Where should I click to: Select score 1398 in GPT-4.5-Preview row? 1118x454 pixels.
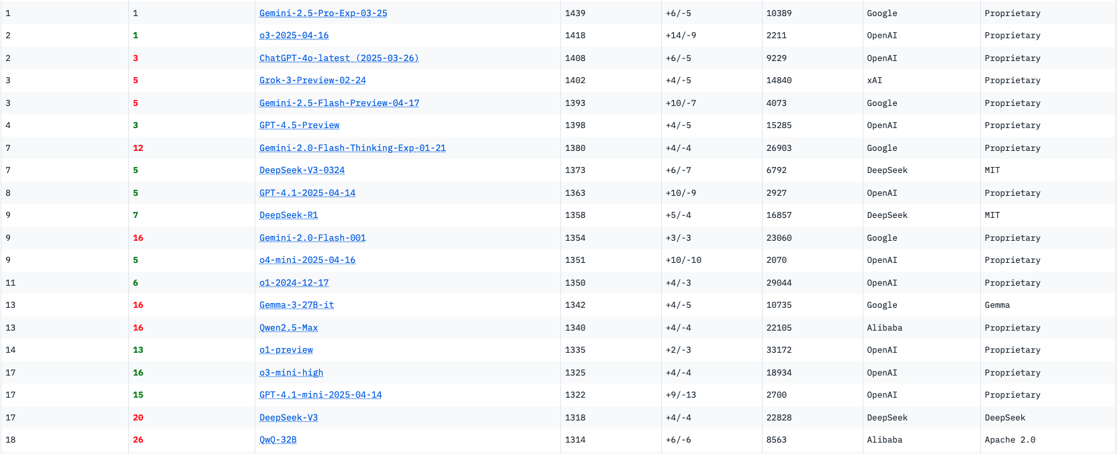575,125
